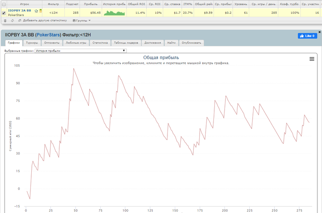Click the trophy badge icon beside player name
322x213 pixels.
coord(40,11)
